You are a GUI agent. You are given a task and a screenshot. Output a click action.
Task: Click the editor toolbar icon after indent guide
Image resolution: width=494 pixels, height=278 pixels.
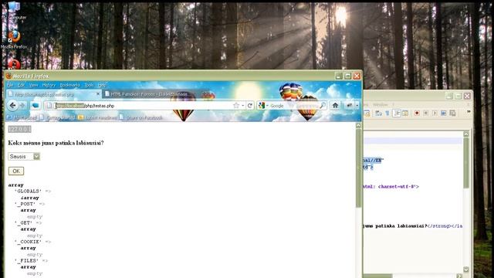(405, 113)
